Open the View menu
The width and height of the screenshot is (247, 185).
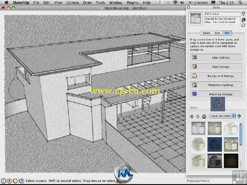pos(58,2)
